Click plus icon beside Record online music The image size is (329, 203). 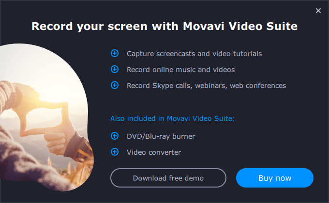(x=115, y=69)
